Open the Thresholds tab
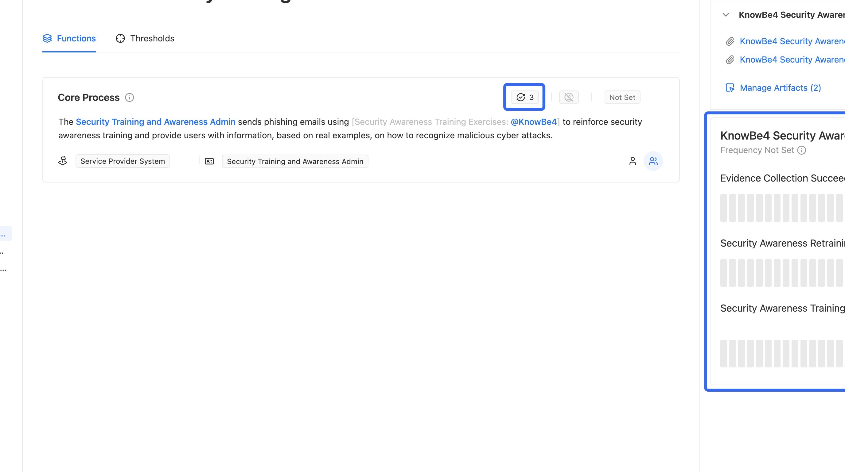Screen dimensions: 845x472 click(x=145, y=38)
